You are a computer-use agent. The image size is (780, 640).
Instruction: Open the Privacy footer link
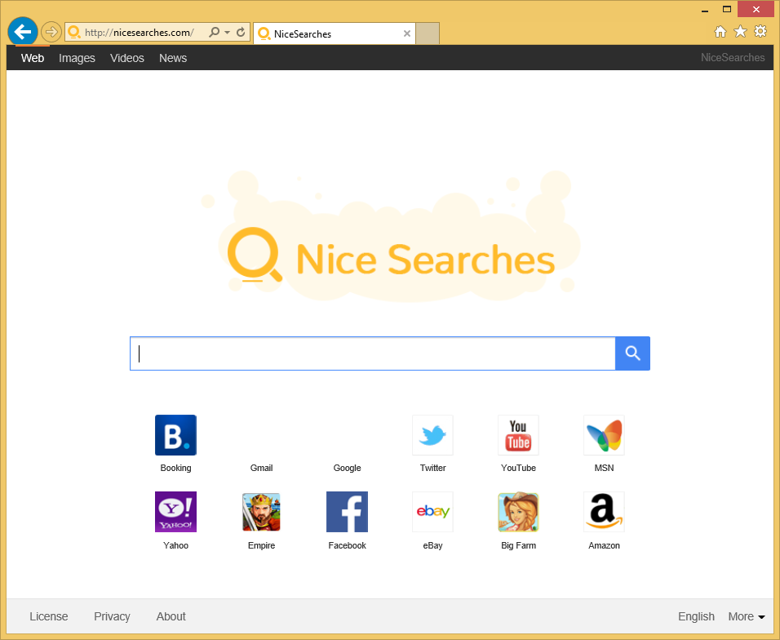[112, 616]
